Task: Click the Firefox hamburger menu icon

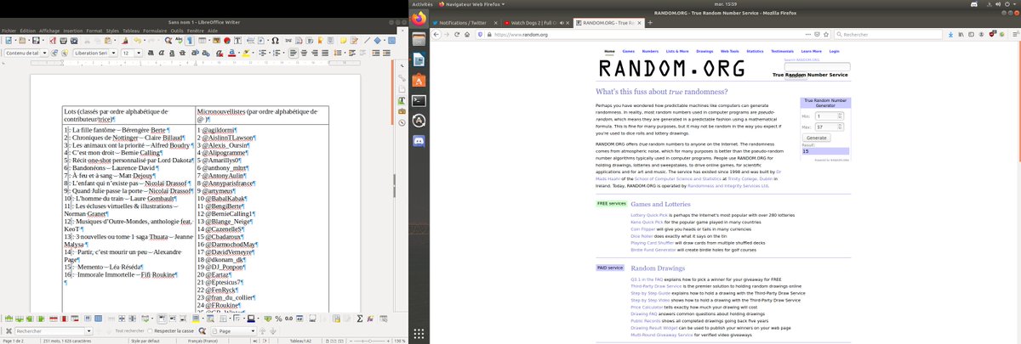Action: click(1013, 34)
